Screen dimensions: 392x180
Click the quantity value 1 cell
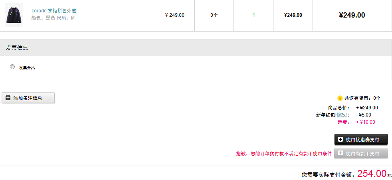(253, 15)
